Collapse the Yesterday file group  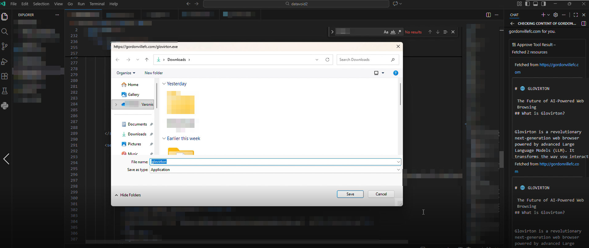164,84
